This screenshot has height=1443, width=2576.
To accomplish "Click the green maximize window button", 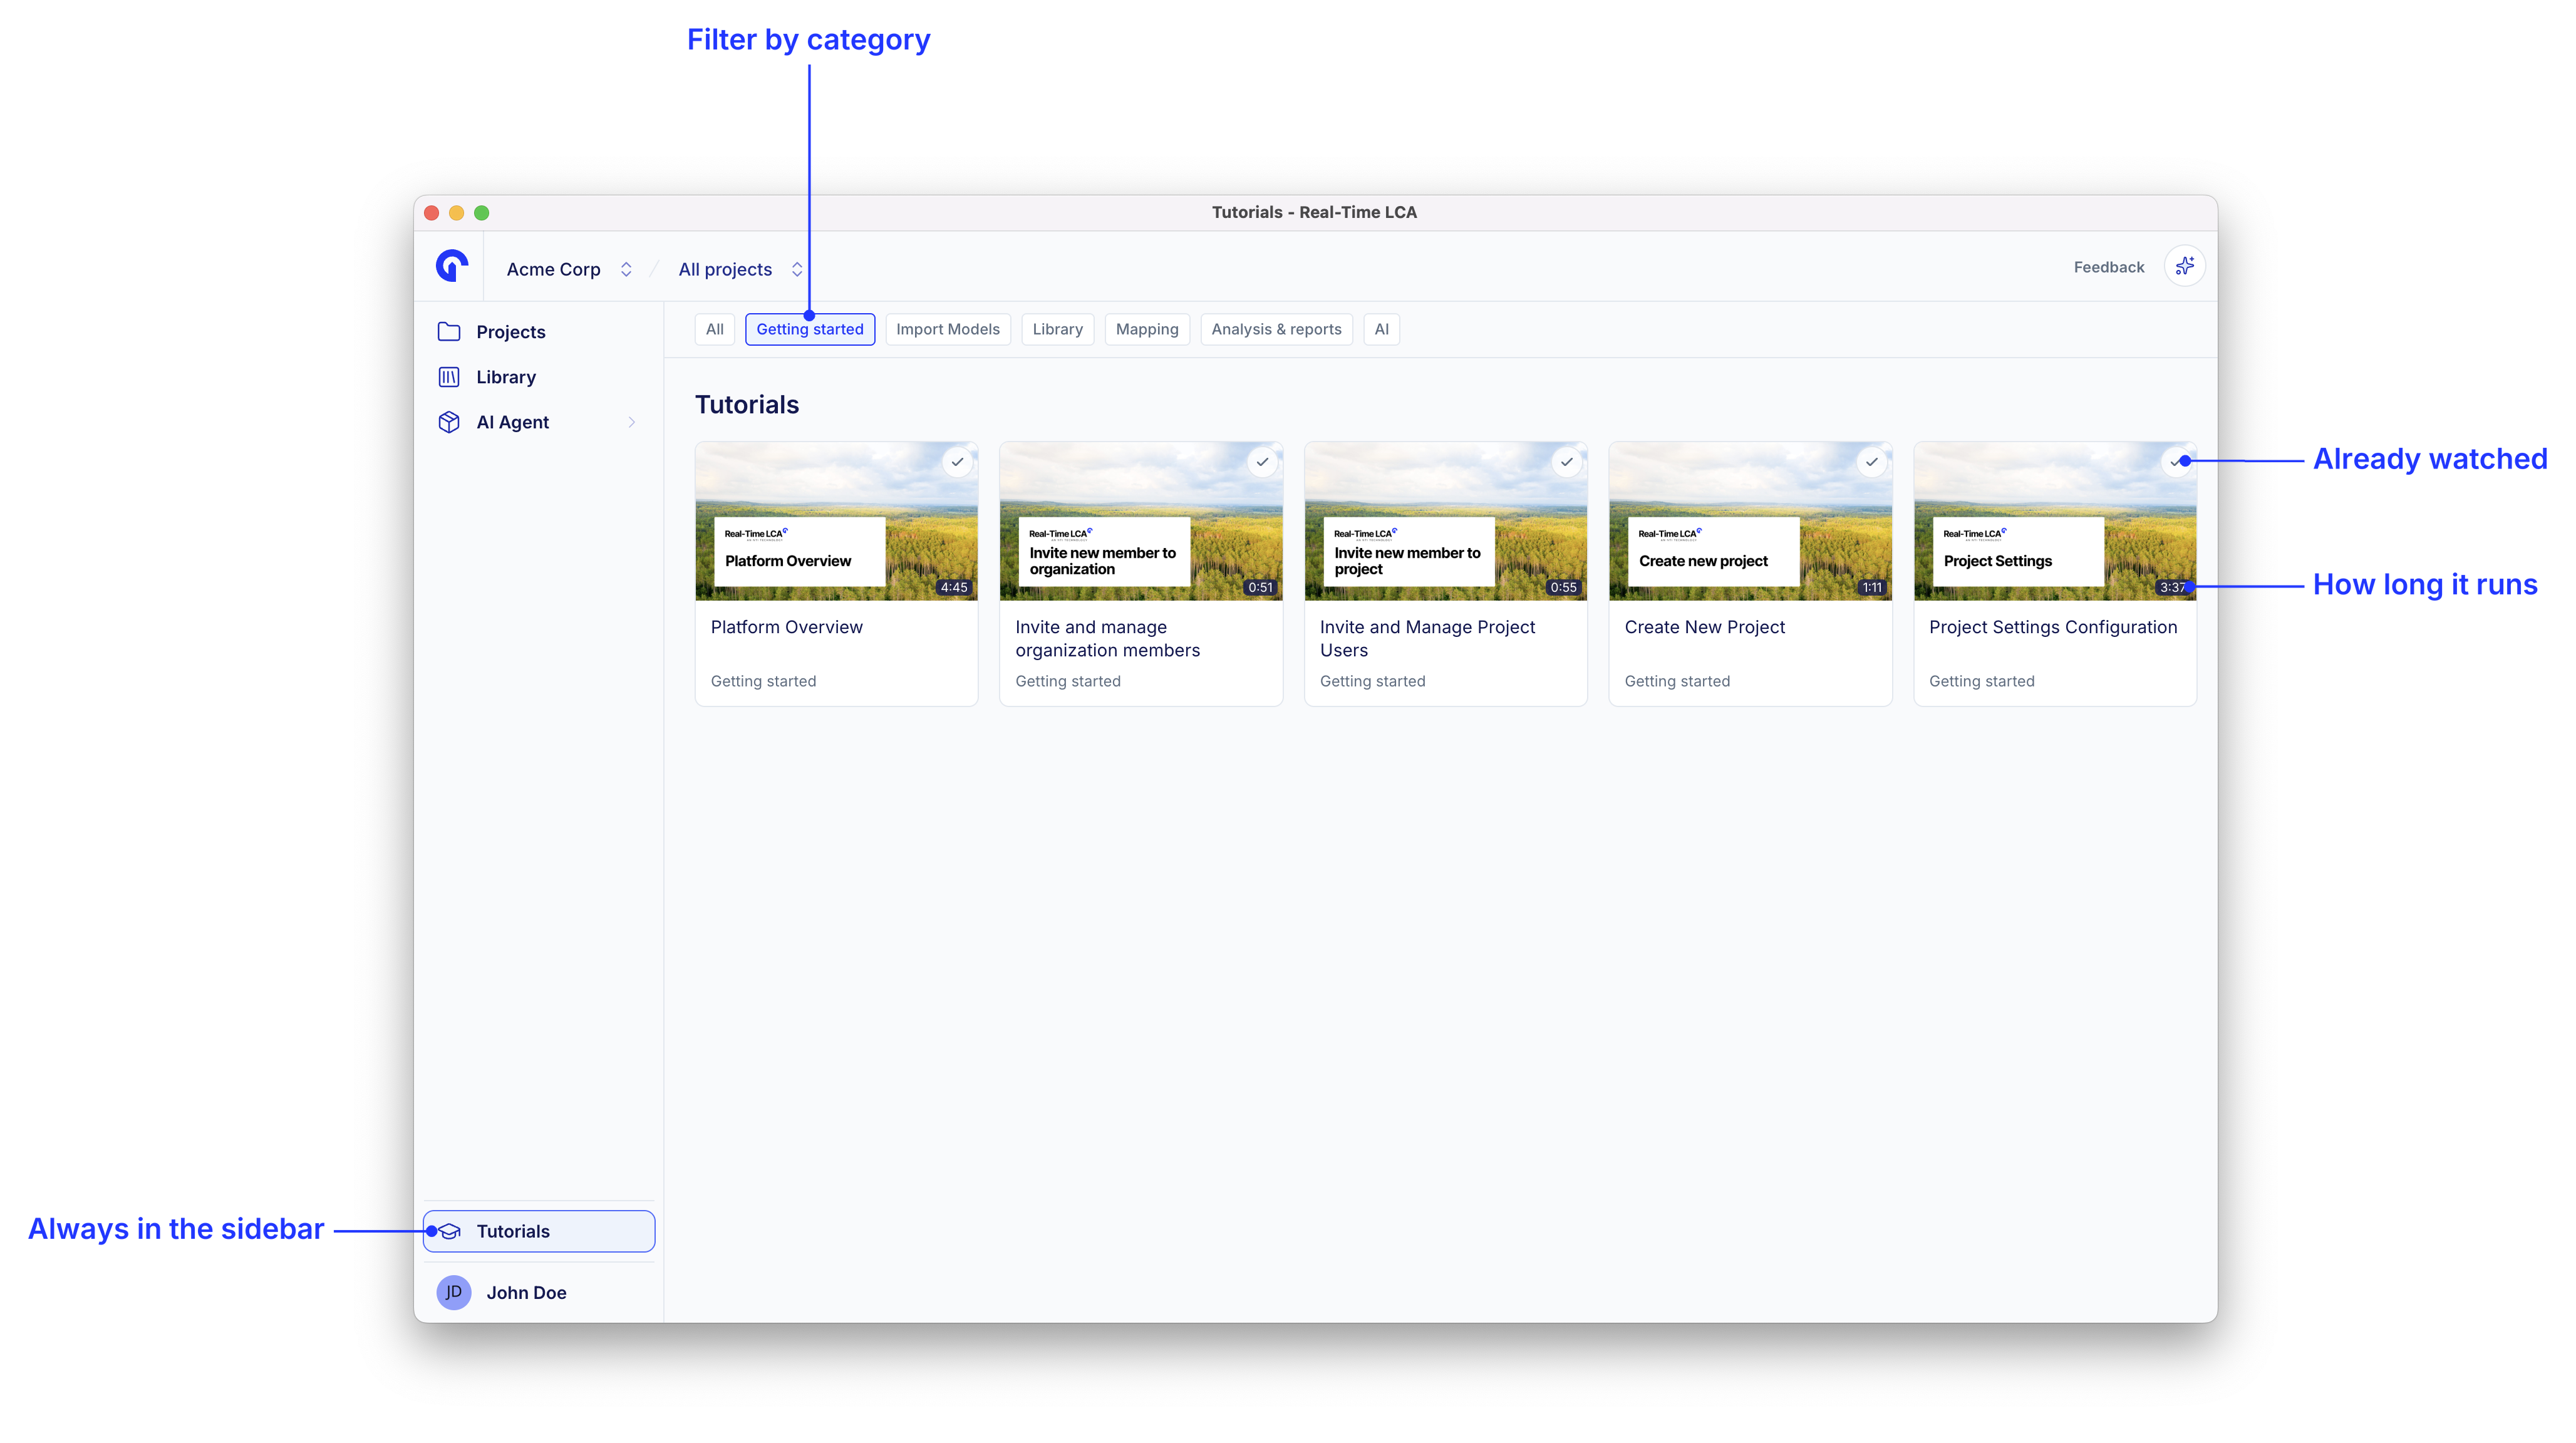I will click(481, 213).
